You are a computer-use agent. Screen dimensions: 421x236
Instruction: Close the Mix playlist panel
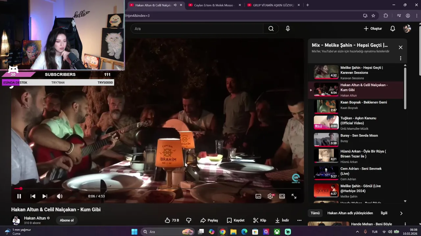(401, 47)
